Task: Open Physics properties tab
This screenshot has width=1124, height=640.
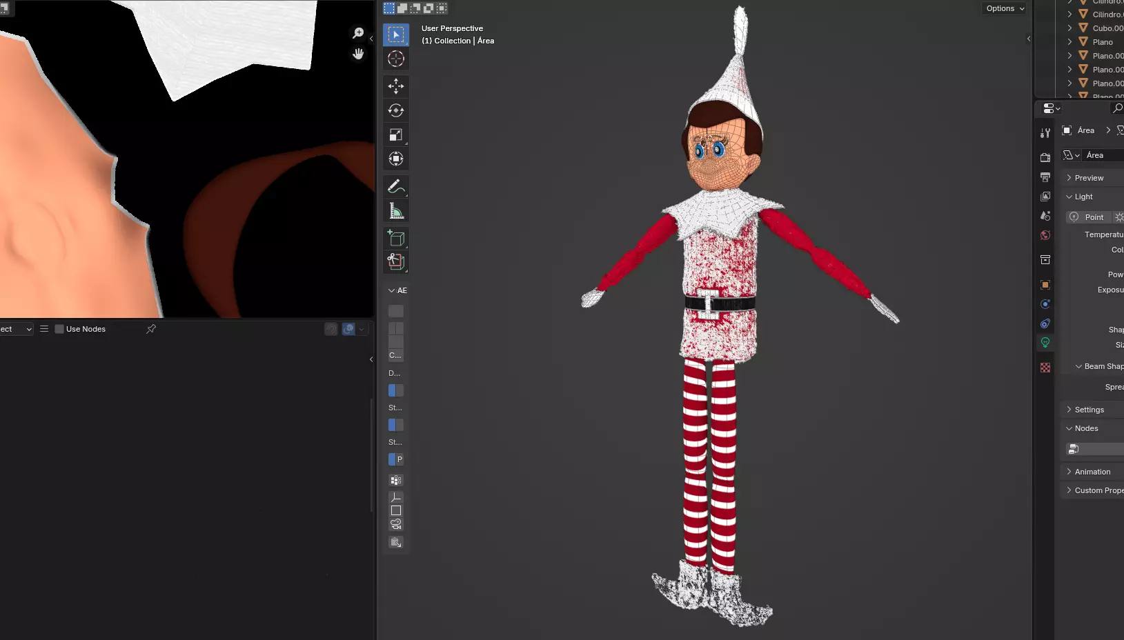Action: pyautogui.click(x=1045, y=304)
